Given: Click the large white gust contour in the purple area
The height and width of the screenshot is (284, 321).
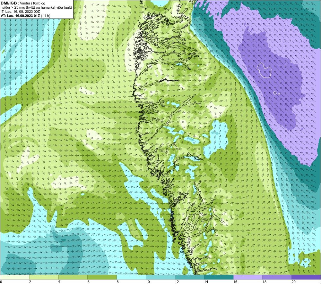Looking at the screenshot, I should [x=264, y=70].
